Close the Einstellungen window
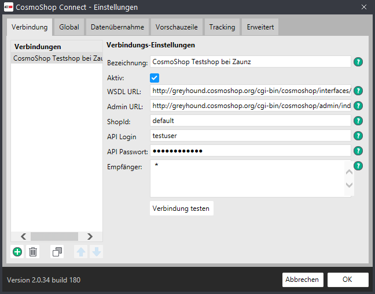 pyautogui.click(x=364, y=7)
